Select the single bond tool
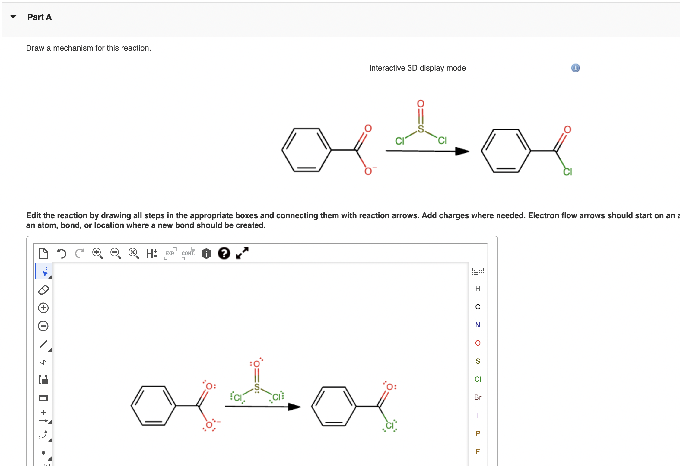This screenshot has height=466, width=680. click(44, 345)
